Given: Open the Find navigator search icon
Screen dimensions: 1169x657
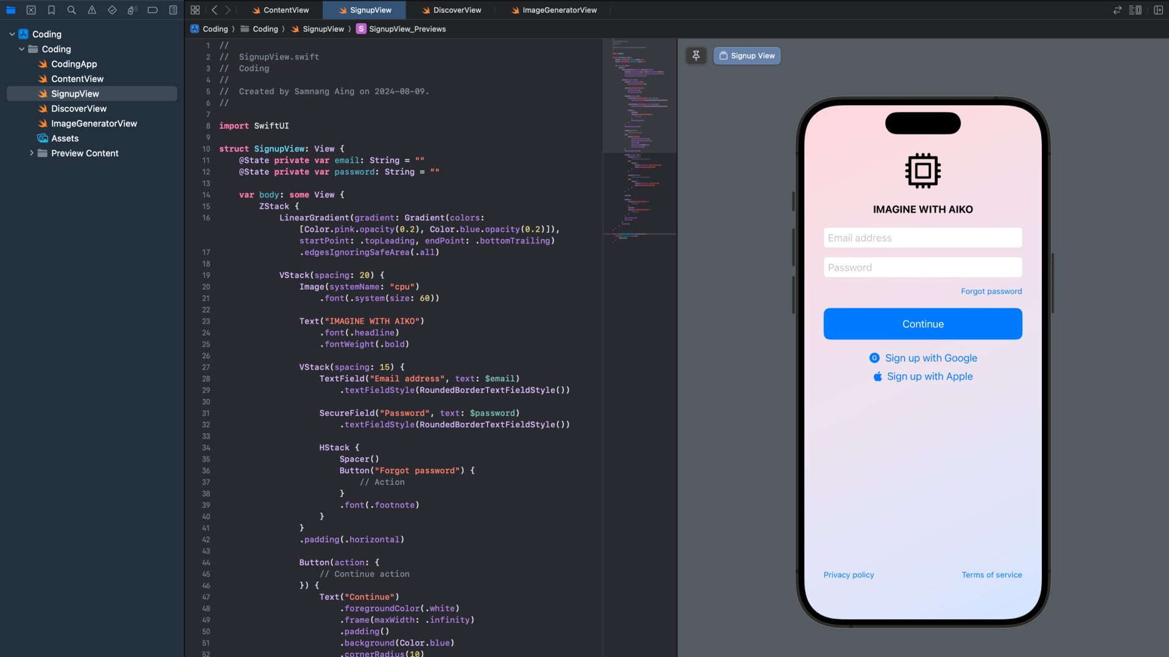Looking at the screenshot, I should (71, 10).
